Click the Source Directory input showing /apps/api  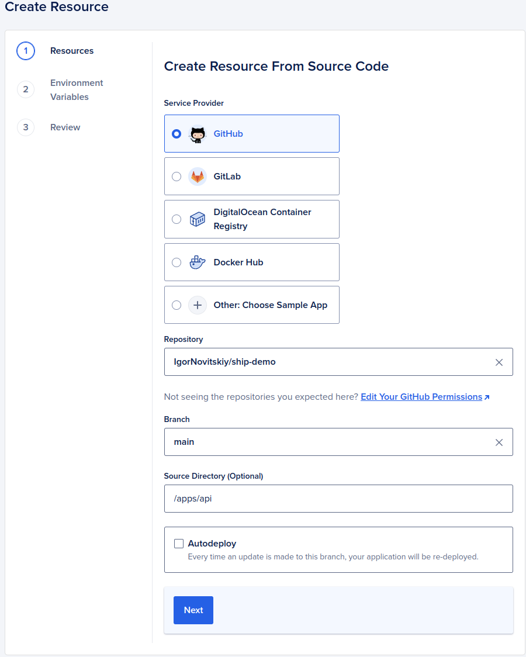click(338, 499)
